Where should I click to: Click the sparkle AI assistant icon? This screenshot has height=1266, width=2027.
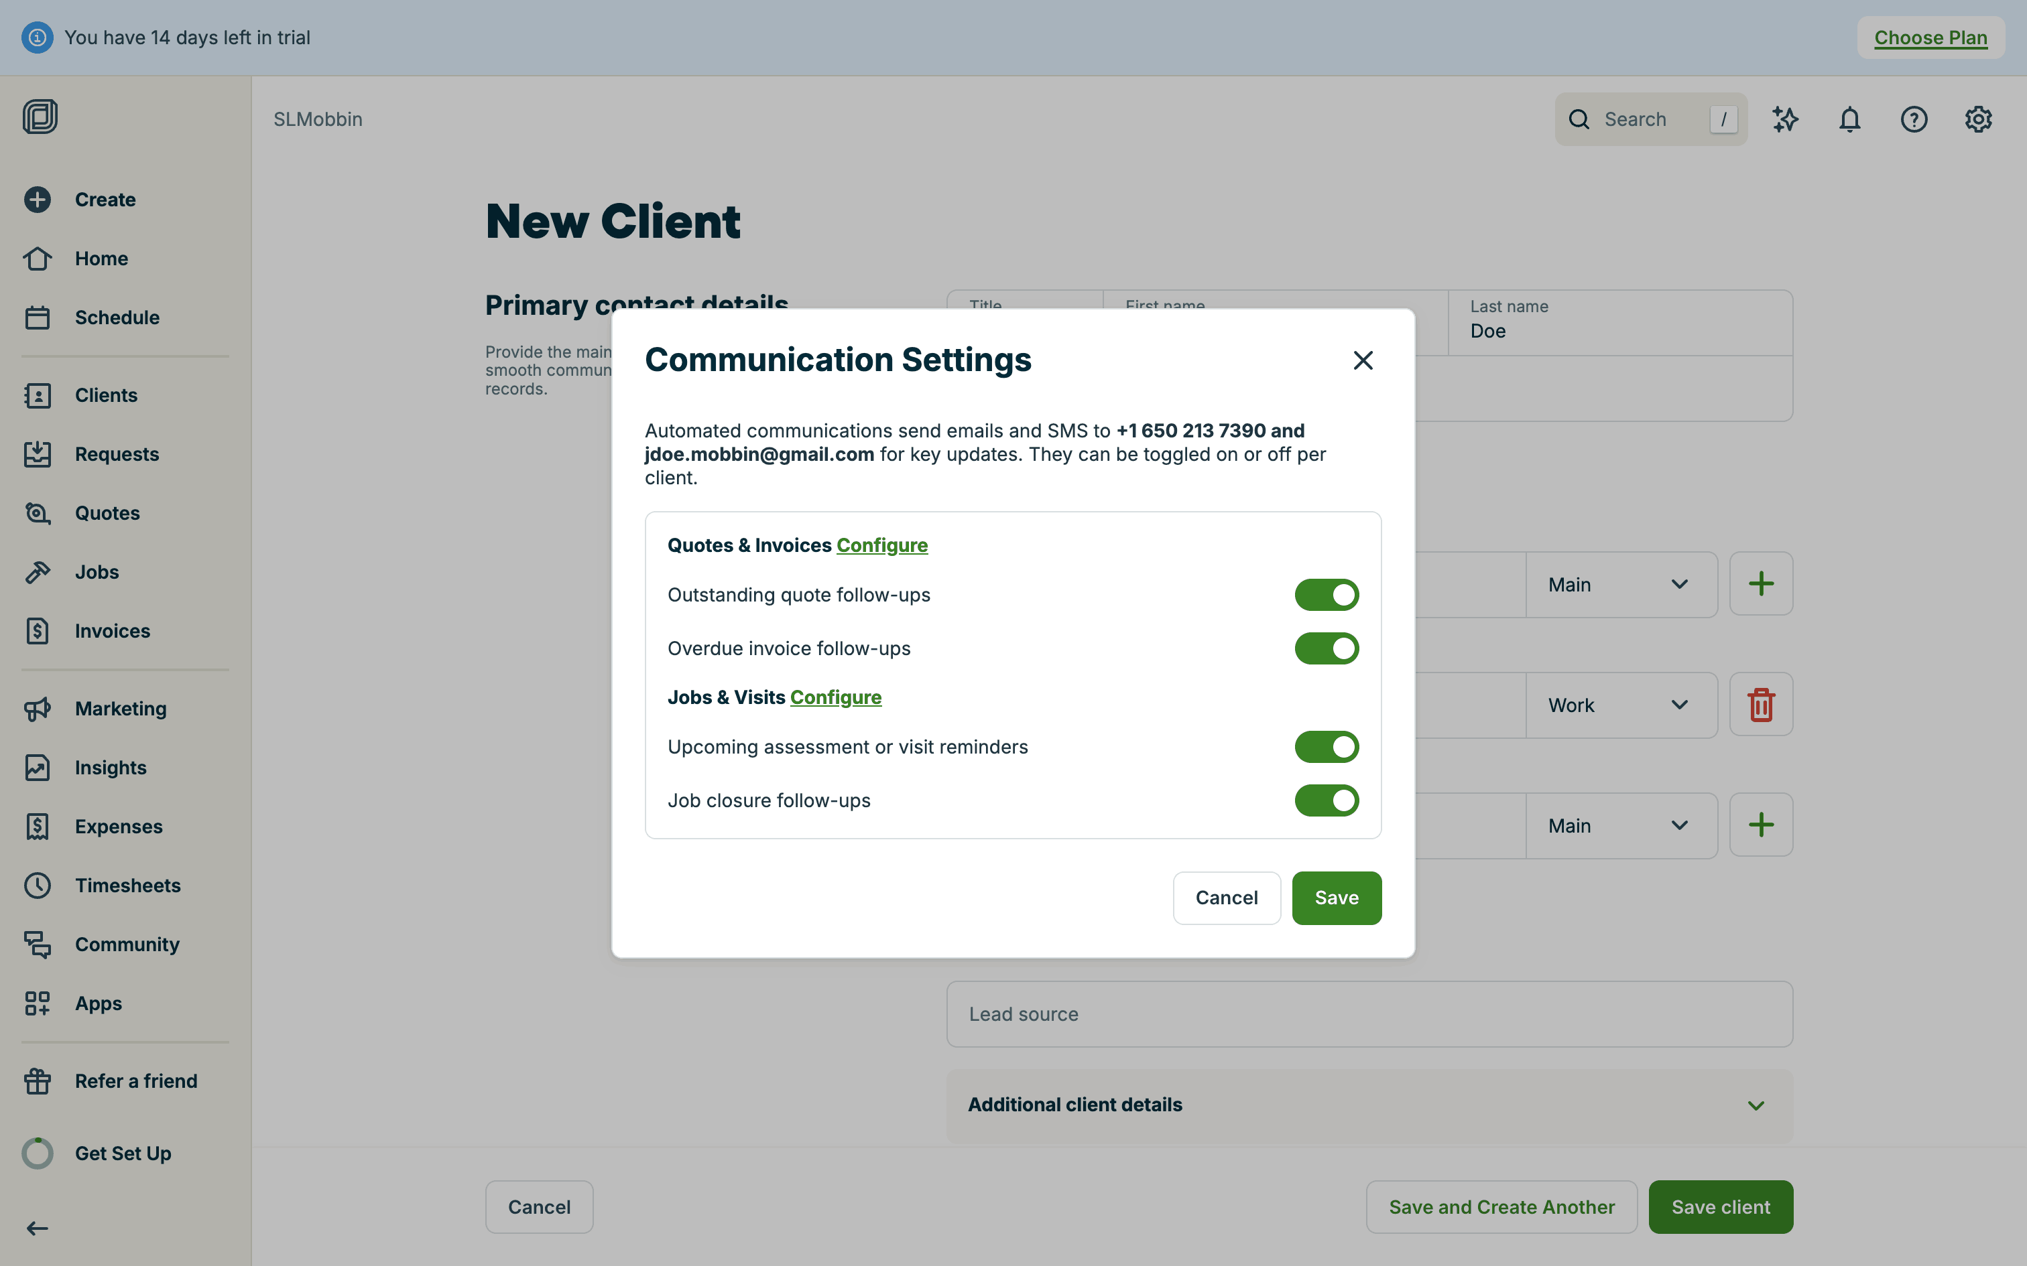1785,120
